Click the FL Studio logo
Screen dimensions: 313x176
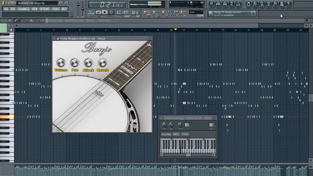click(x=9, y=3)
